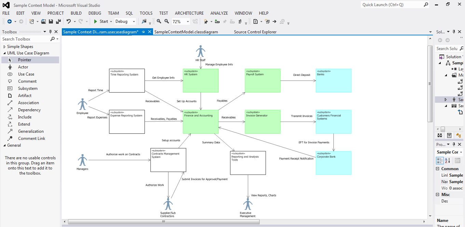This screenshot has height=227, width=465.
Task: Switch to SampleContextModel.classdiagram tab
Action: coord(186,32)
